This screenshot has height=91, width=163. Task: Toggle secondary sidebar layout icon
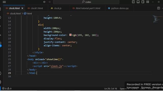click(143, 2)
